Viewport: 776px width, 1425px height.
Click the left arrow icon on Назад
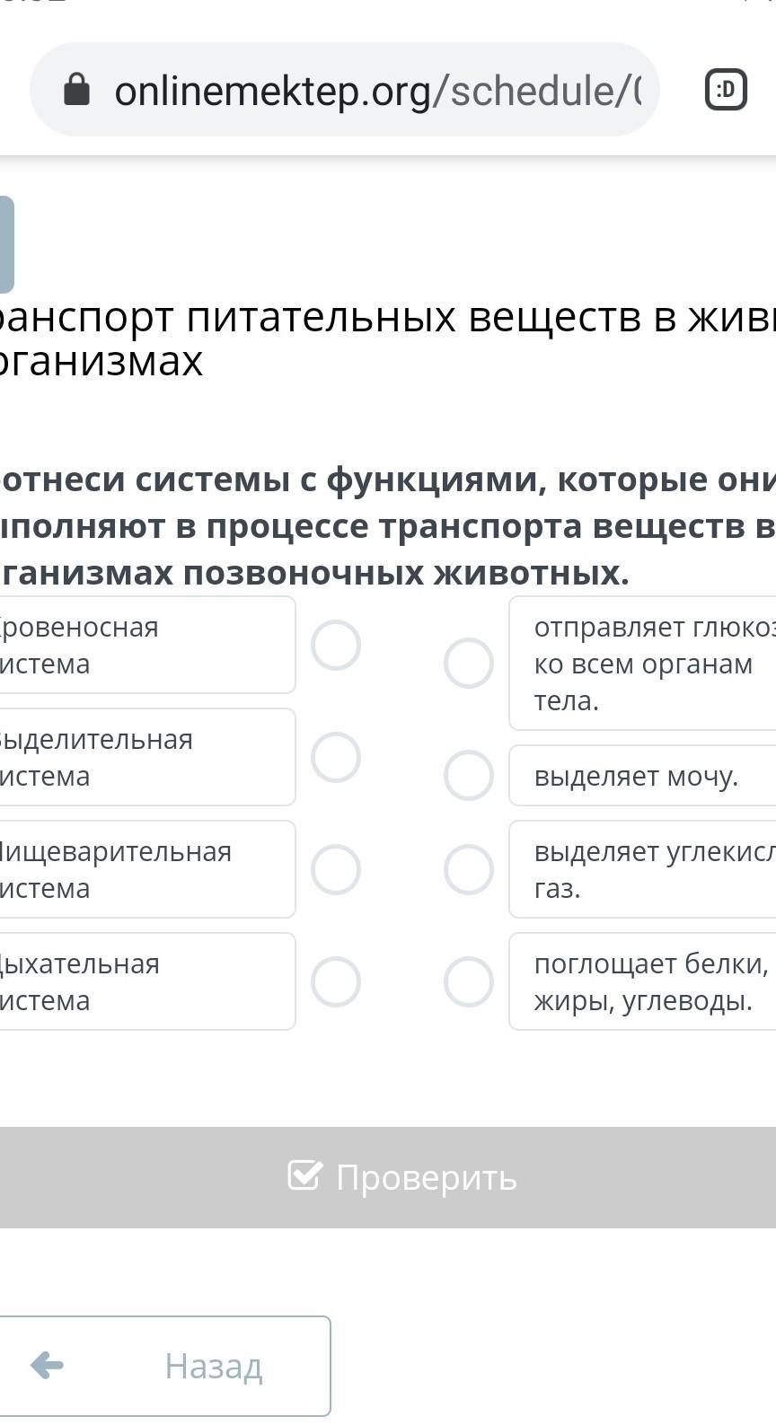coord(47,1366)
